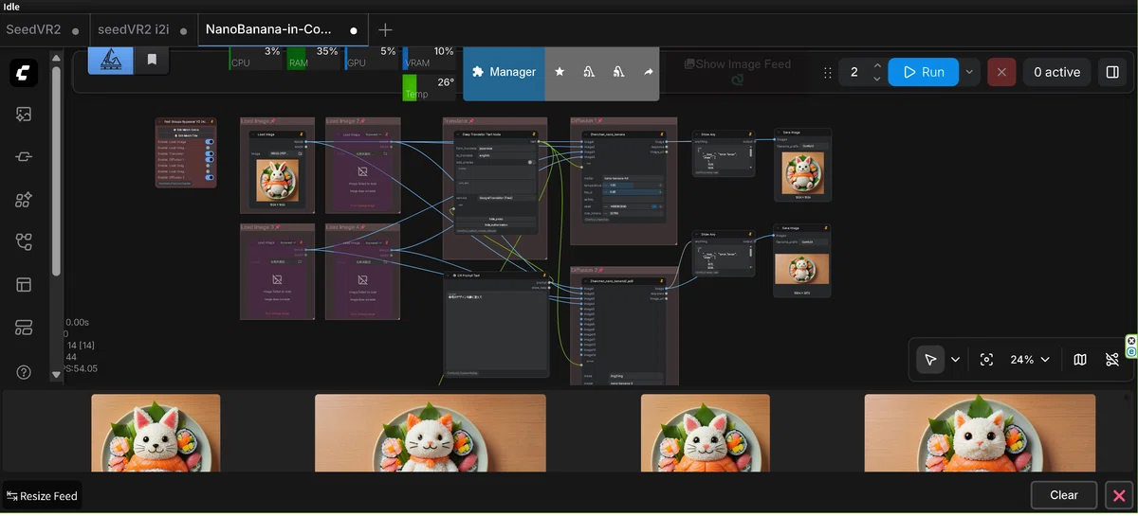Click the share arrow icon beside Manager

[x=649, y=72]
